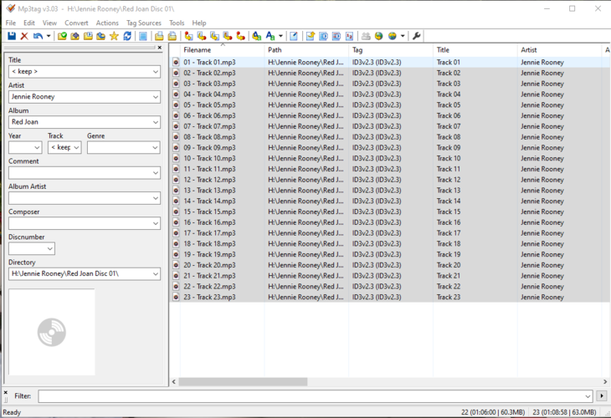Expand the Track field dropdown
This screenshot has width=611, height=418.
pos(76,147)
